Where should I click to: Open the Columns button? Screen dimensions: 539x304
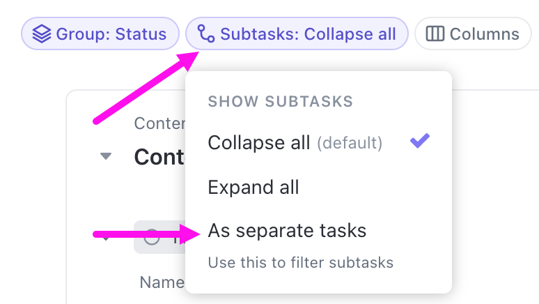click(474, 33)
